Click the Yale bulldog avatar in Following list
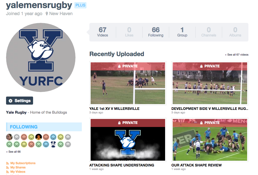Screen dimensions: 258x175 53,144
